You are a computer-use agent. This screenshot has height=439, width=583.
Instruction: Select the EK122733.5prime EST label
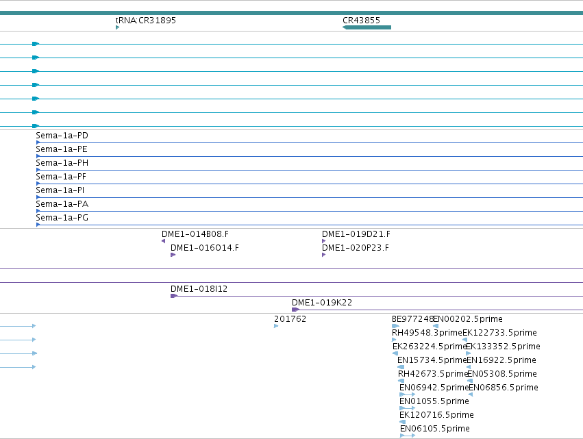[499, 333]
